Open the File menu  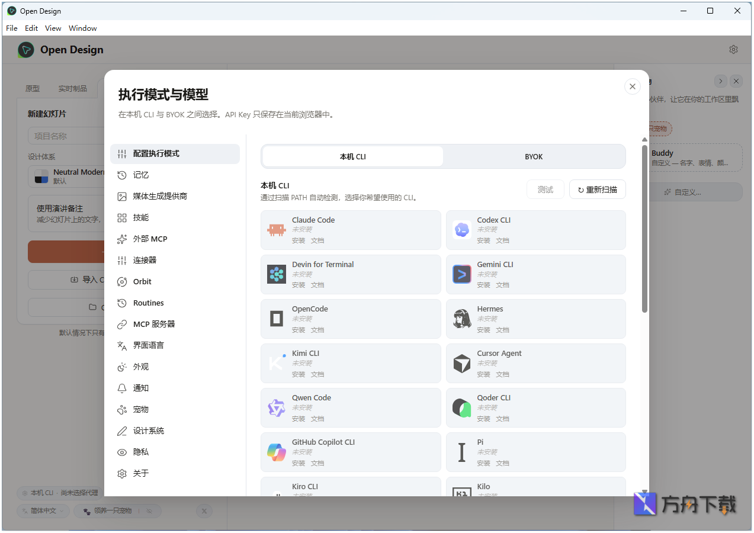click(x=12, y=28)
